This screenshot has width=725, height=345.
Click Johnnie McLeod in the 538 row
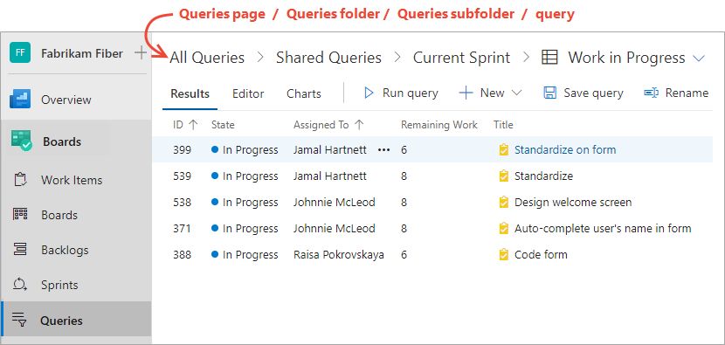335,203
